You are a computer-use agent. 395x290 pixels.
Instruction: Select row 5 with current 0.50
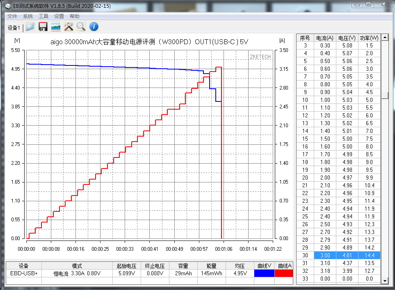338,61
